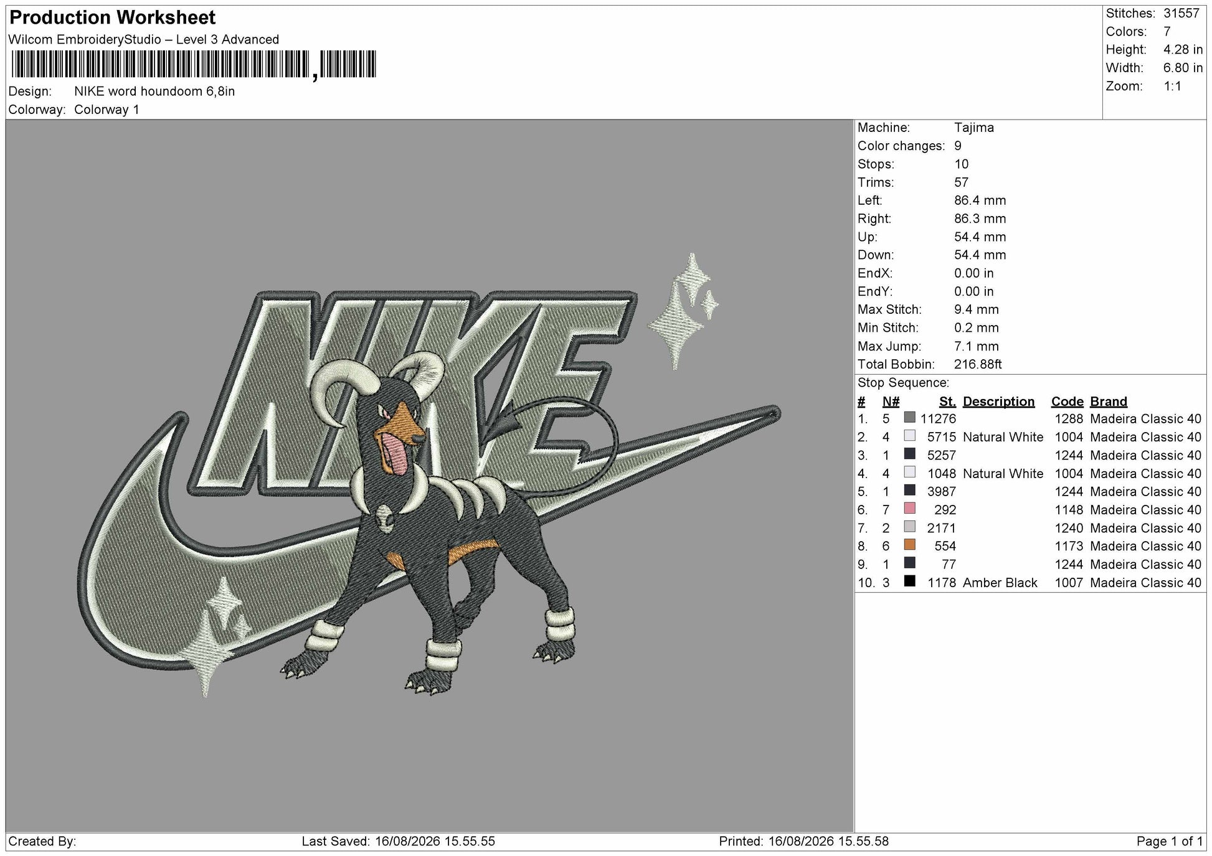Select the Color changes value 9

958,146
